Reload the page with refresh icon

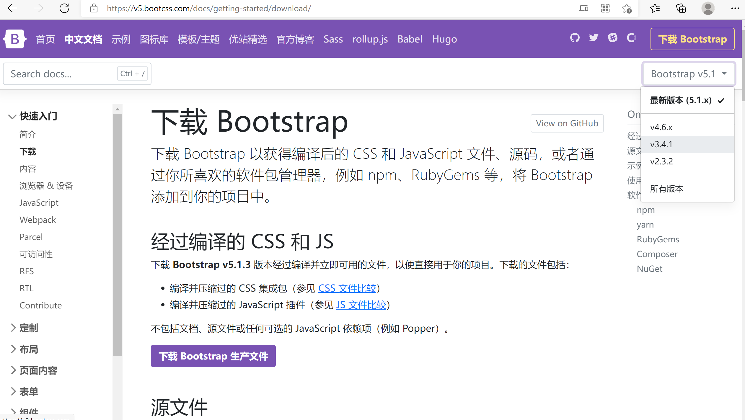[x=64, y=9]
